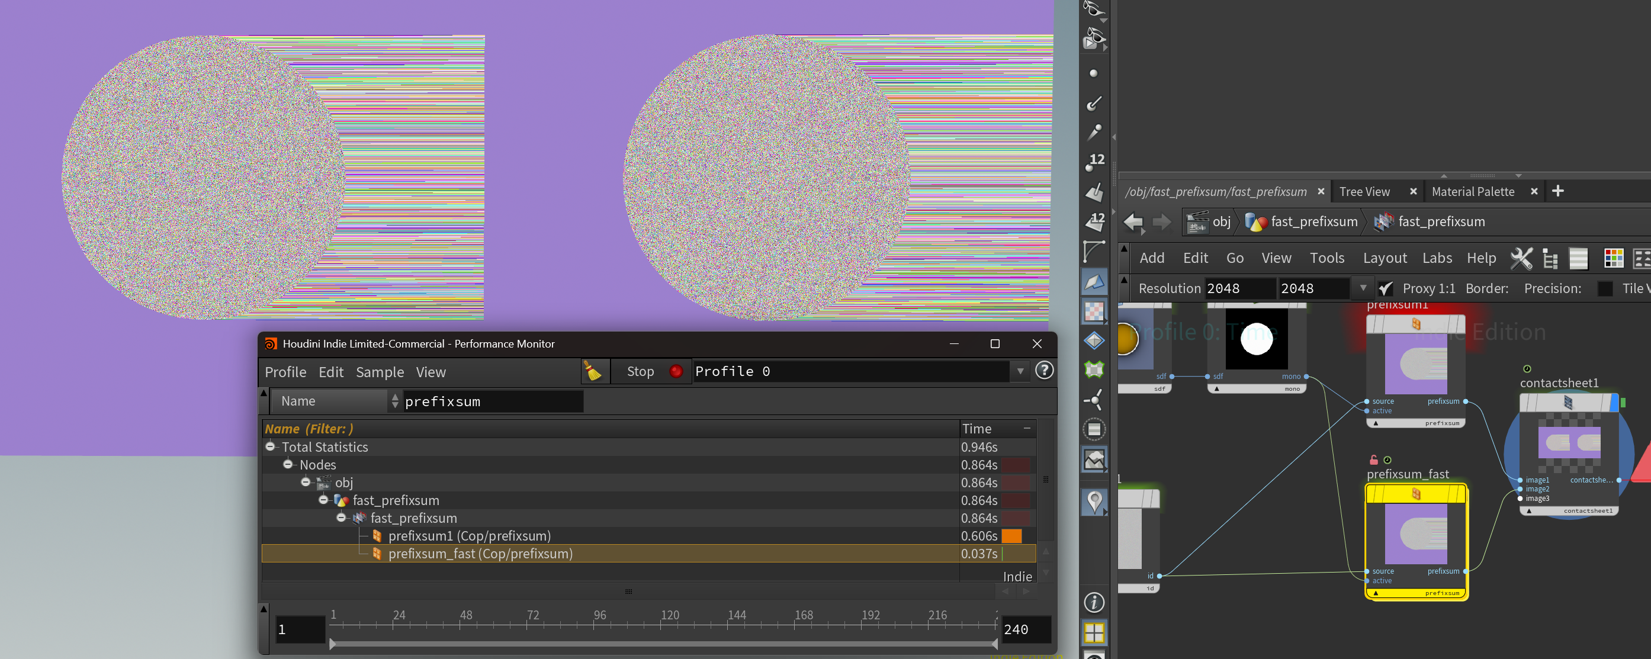Toggle the Proxy checkbox next to Resolution
Image resolution: width=1651 pixels, height=659 pixels.
click(x=1385, y=288)
